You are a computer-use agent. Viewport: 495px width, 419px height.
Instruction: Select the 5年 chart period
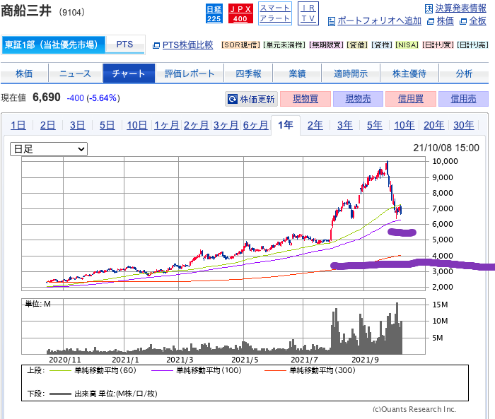click(374, 125)
